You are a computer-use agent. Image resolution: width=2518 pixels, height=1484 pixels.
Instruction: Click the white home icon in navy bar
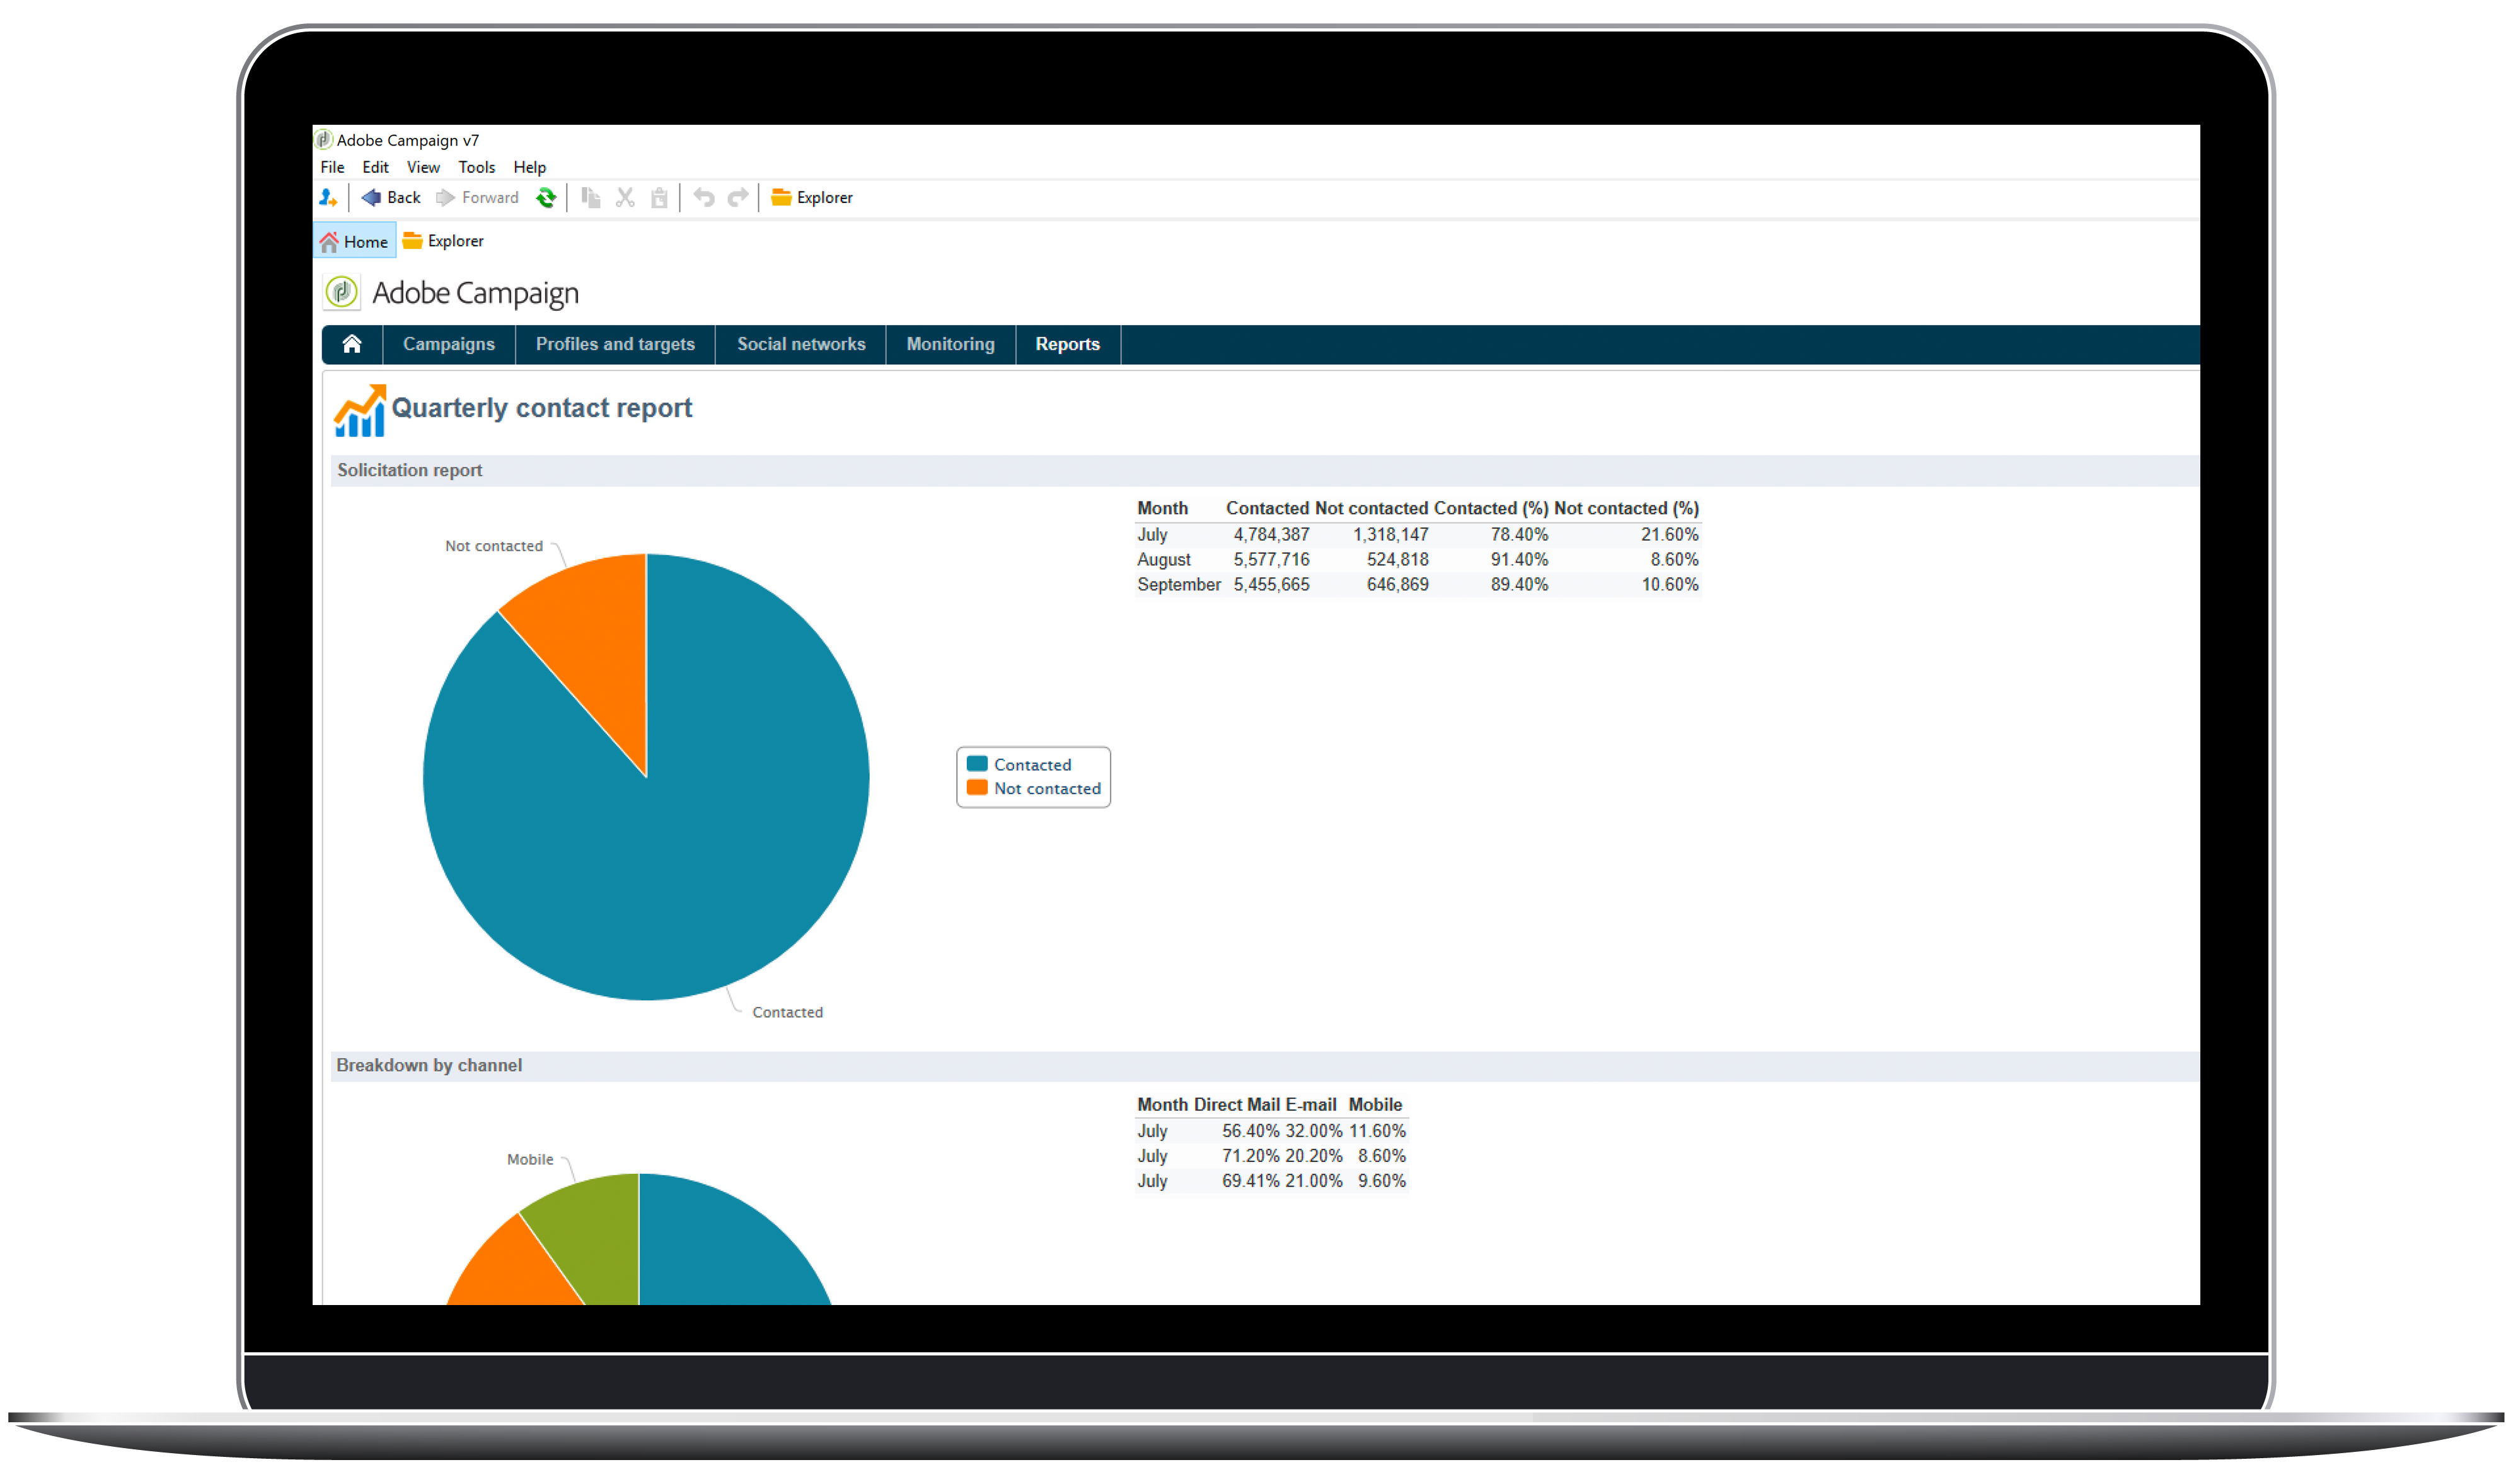coord(352,345)
